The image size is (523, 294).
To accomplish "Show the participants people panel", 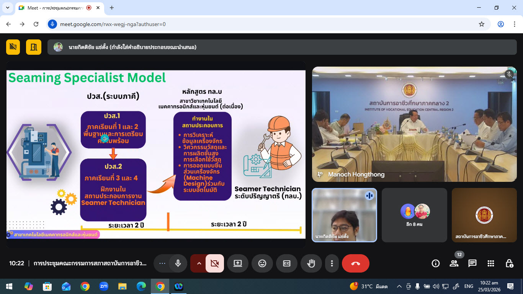I will point(454,263).
